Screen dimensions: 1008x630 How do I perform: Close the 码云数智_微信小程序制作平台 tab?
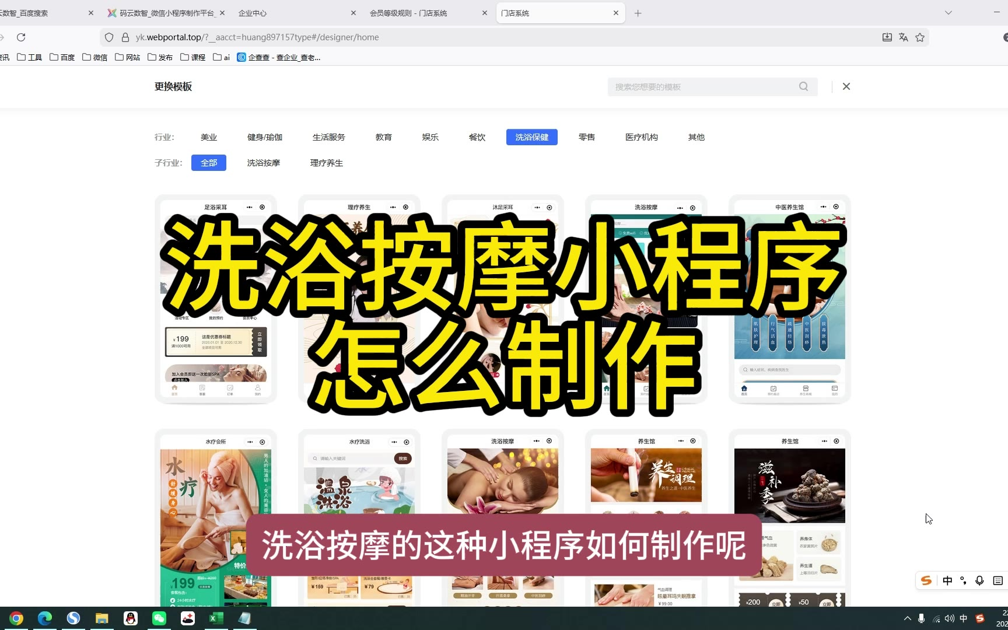point(222,13)
